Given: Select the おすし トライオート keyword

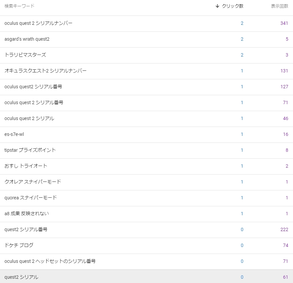Looking at the screenshot, I should pos(26,166).
